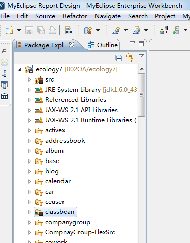Image resolution: width=190 pixels, height=243 pixels.
Task: Click the colorful palette sidebar icon
Action: [4, 63]
